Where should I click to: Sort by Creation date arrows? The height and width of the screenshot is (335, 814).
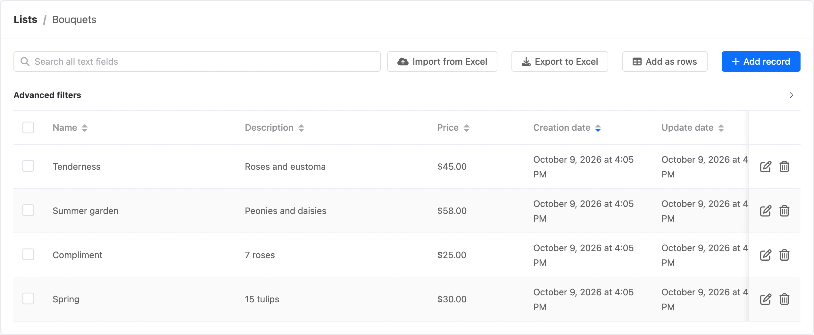598,128
